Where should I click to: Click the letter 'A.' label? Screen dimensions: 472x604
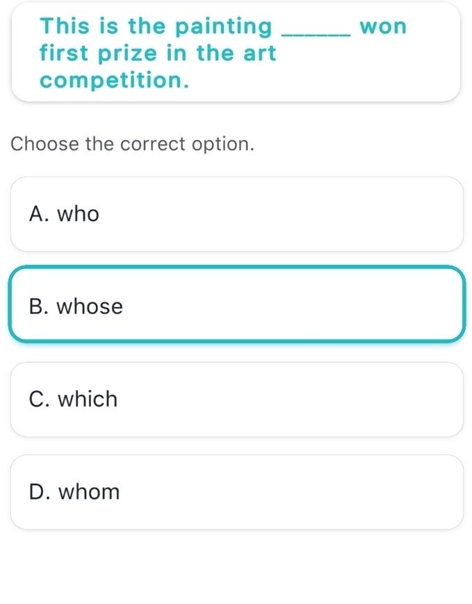40,214
